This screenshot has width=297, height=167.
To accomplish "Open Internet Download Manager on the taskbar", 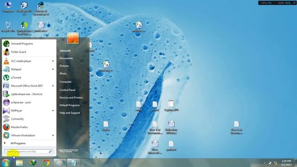I will [33, 163].
